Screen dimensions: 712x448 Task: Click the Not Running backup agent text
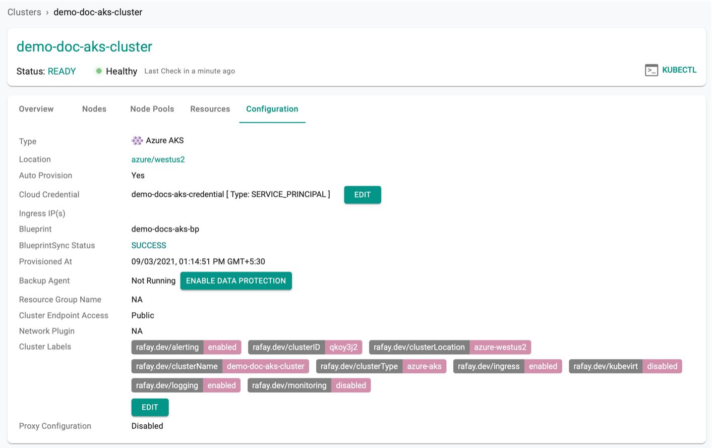click(153, 281)
